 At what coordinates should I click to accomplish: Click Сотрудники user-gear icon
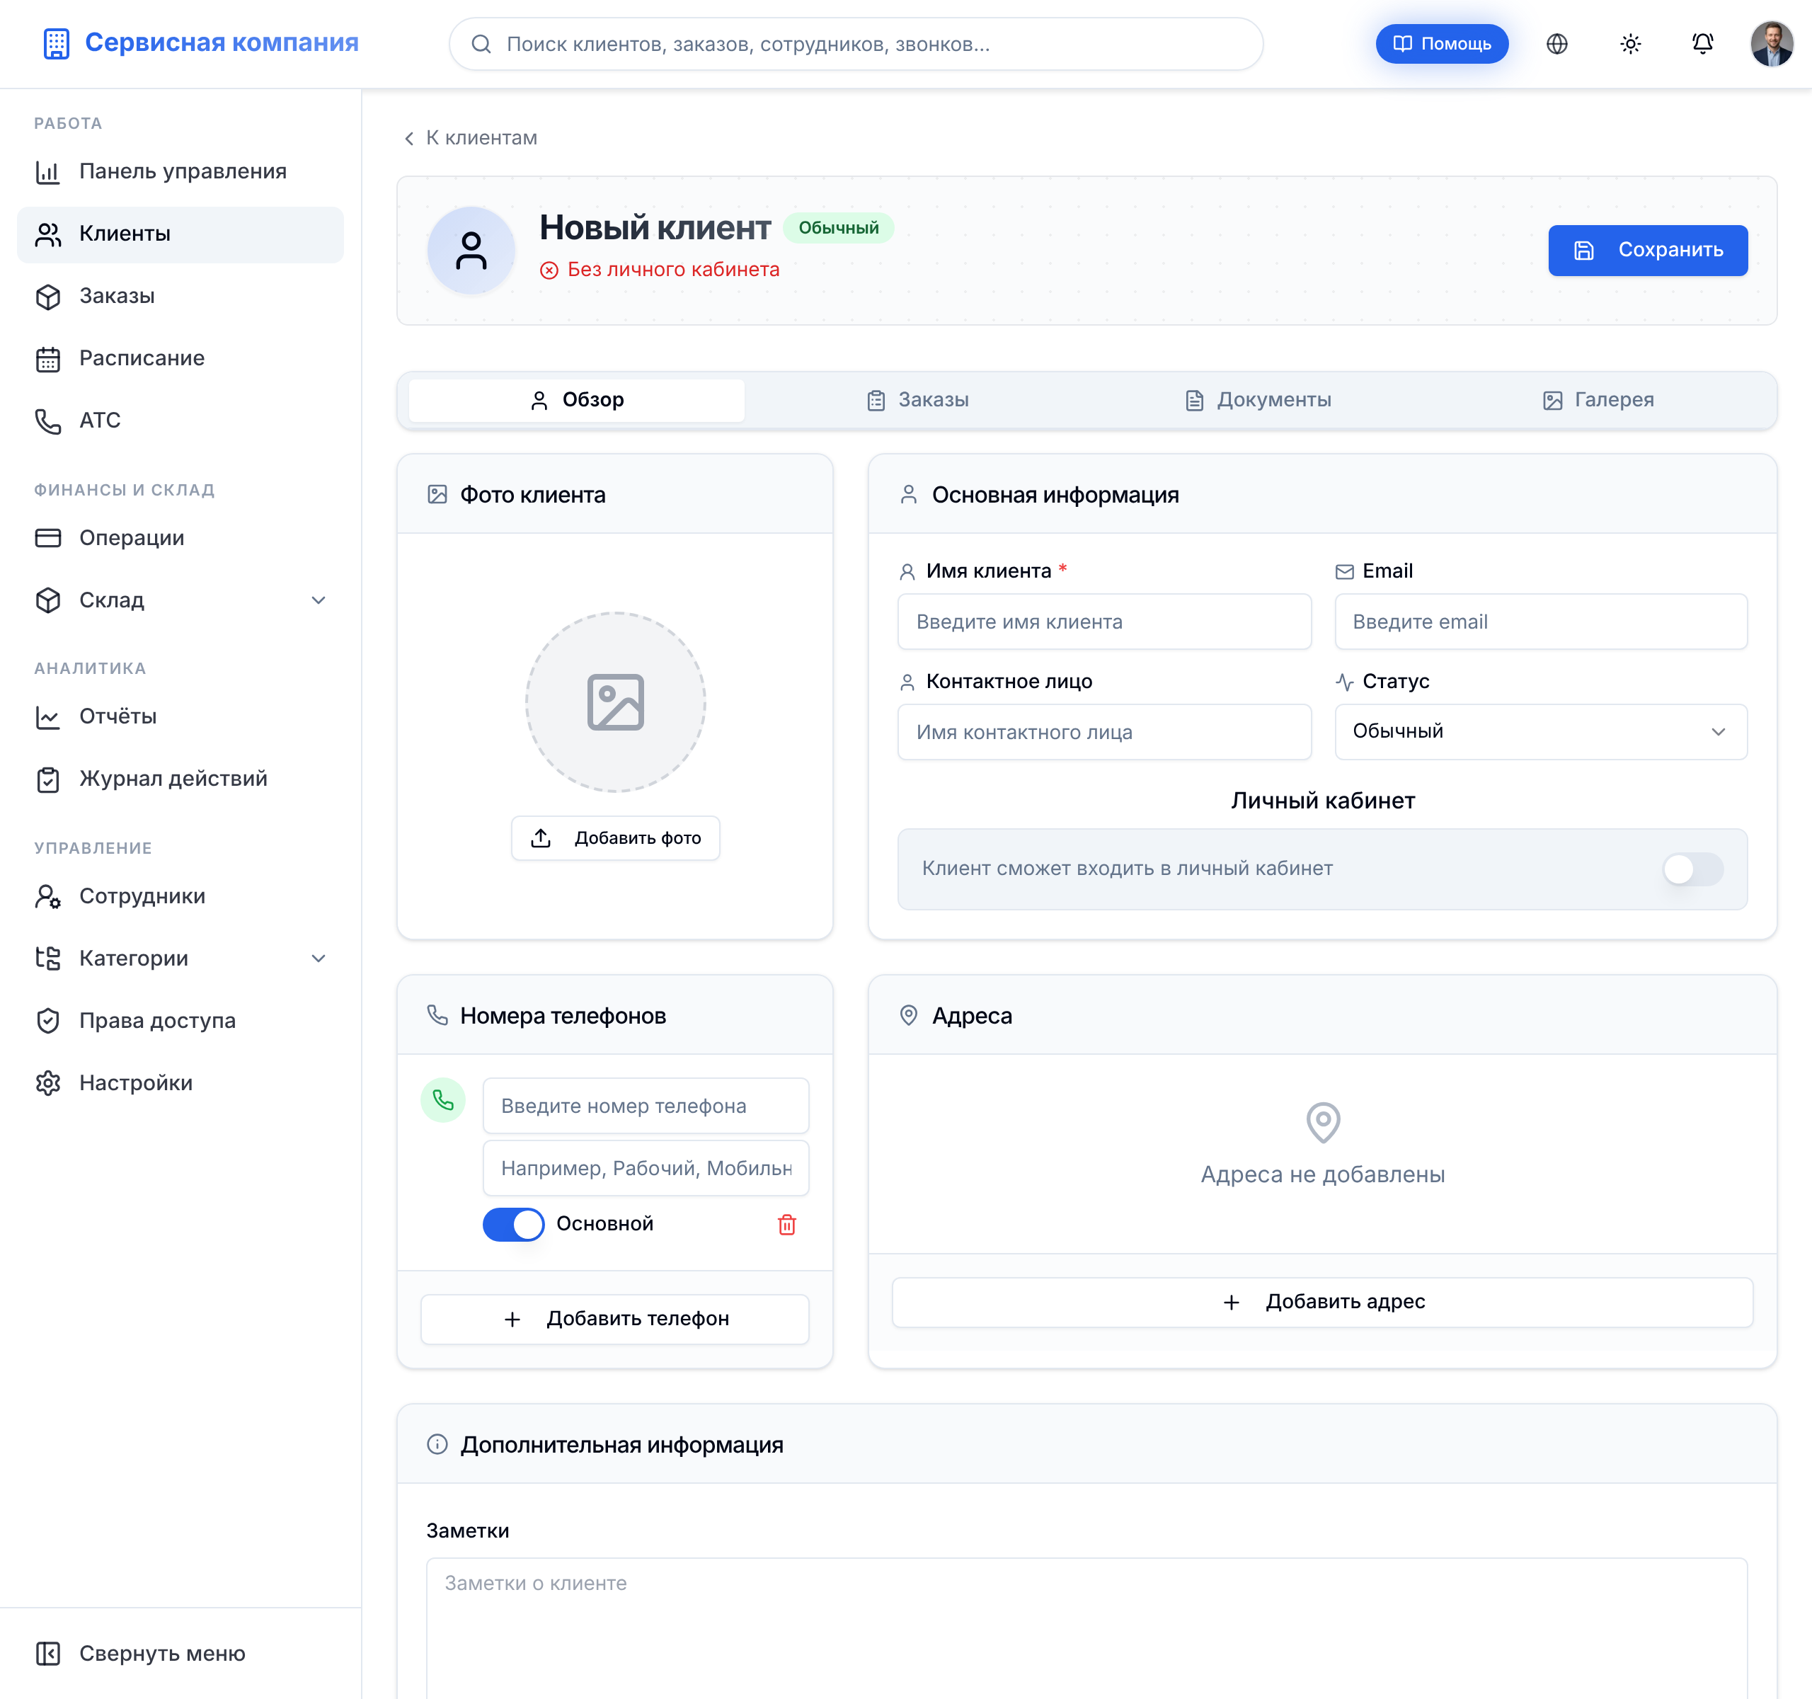[x=47, y=897]
